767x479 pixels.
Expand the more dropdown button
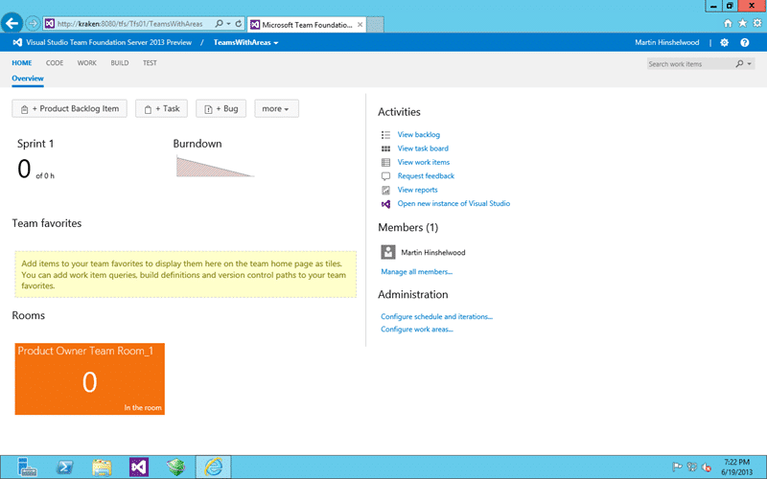pyautogui.click(x=276, y=108)
